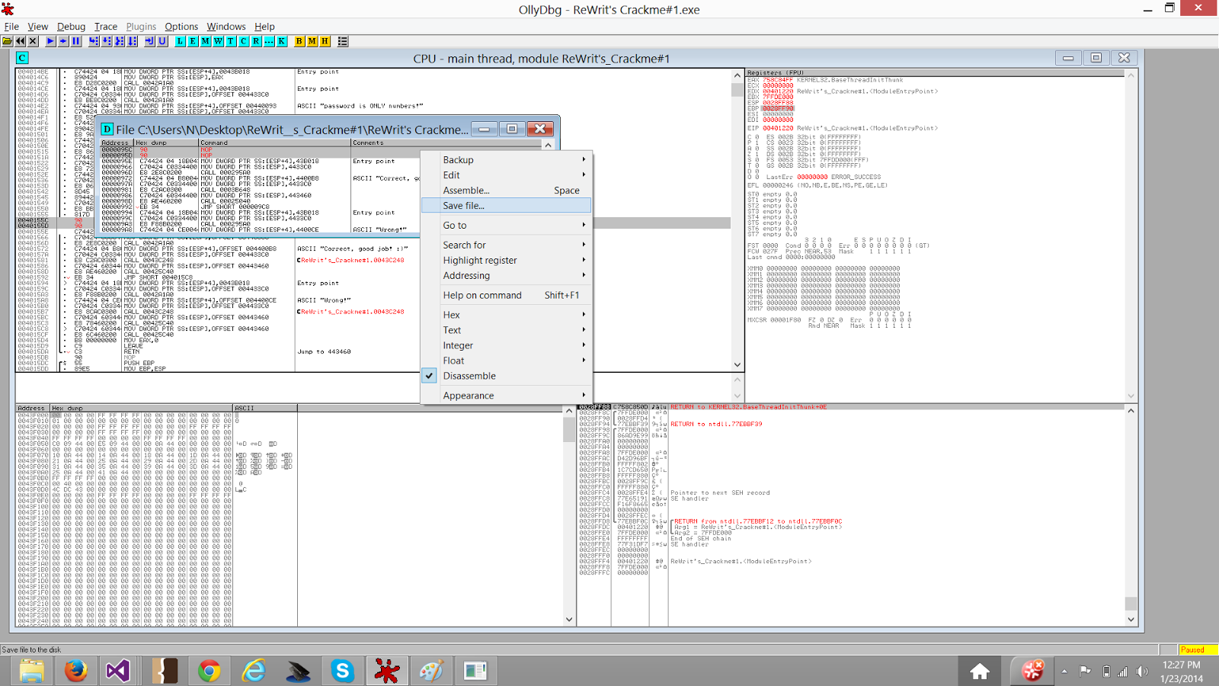Expand the Integer submenu
1219x686 pixels.
[x=507, y=345]
